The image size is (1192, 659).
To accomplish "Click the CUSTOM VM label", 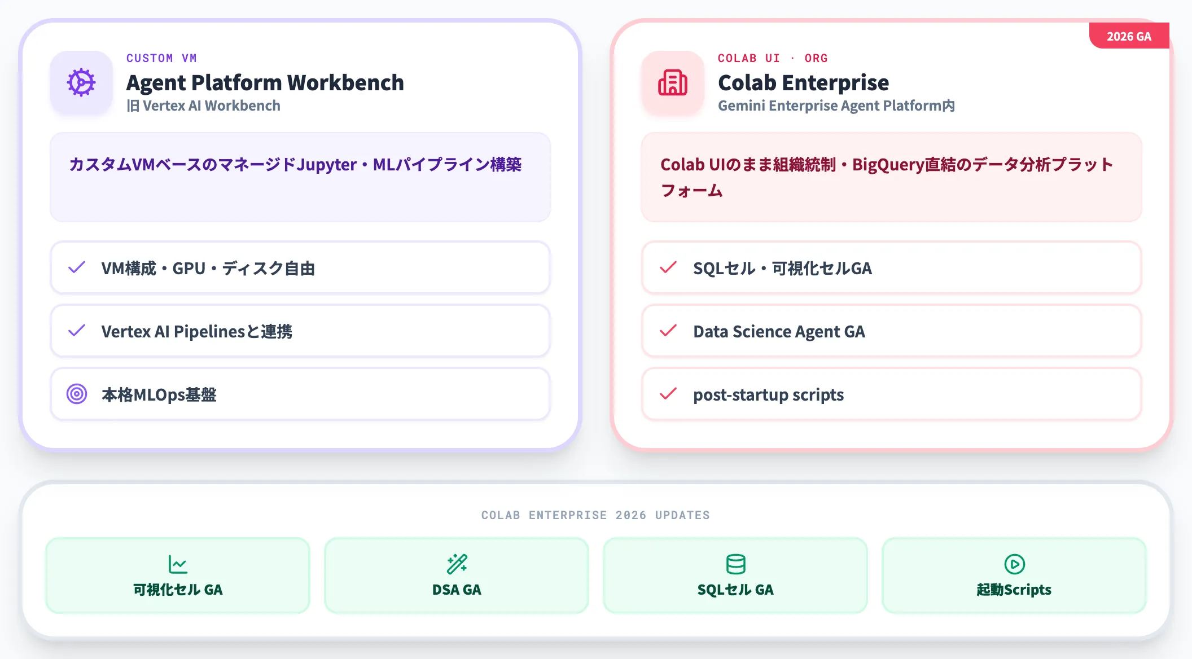I will (161, 58).
